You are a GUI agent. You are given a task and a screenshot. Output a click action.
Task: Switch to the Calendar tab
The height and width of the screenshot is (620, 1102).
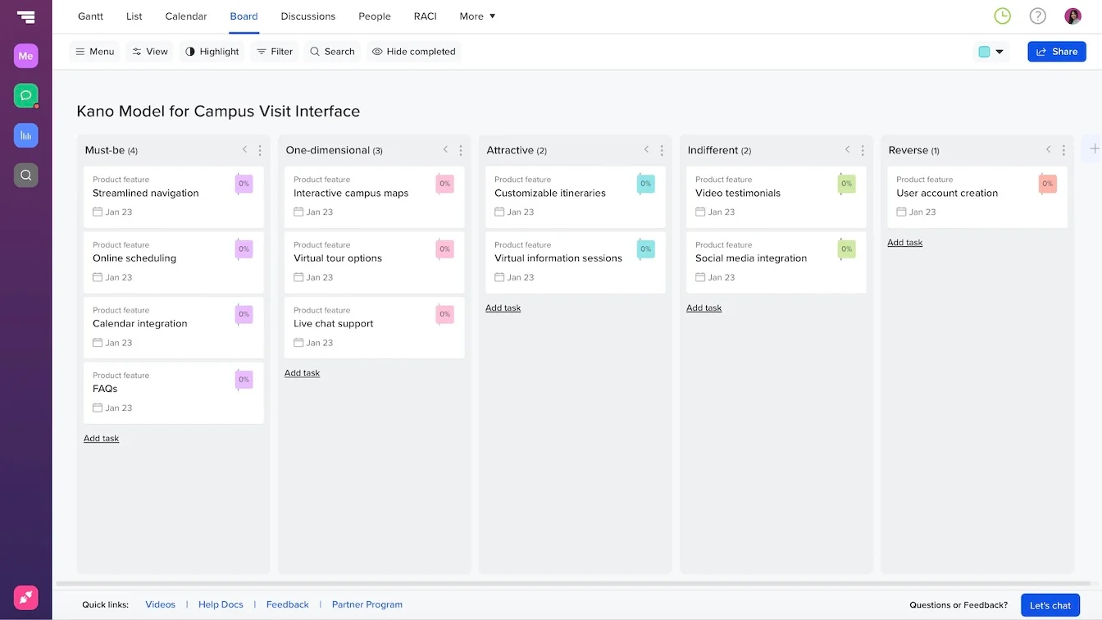[x=185, y=16]
